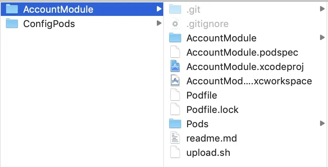328x167 pixels.
Task: Click the upload.sh file icon
Action: click(x=175, y=152)
